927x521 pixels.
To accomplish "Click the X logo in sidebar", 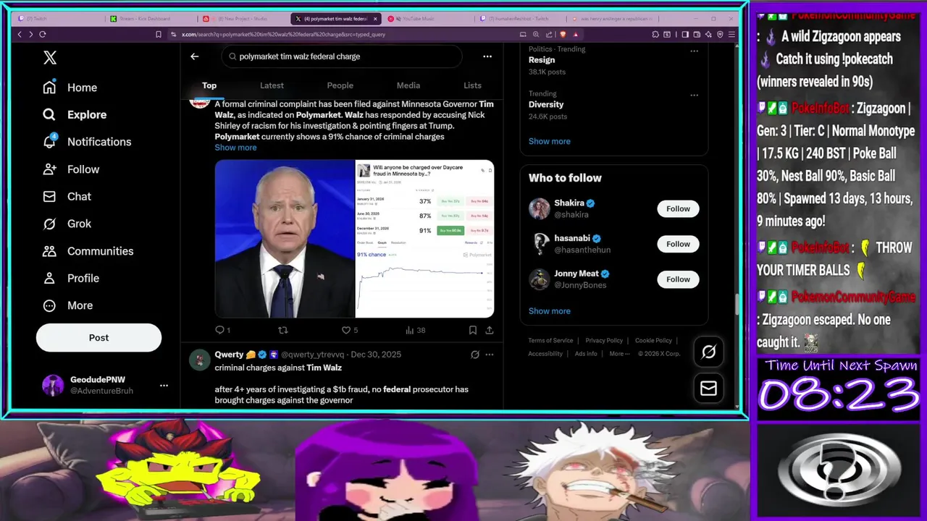I will click(x=50, y=58).
